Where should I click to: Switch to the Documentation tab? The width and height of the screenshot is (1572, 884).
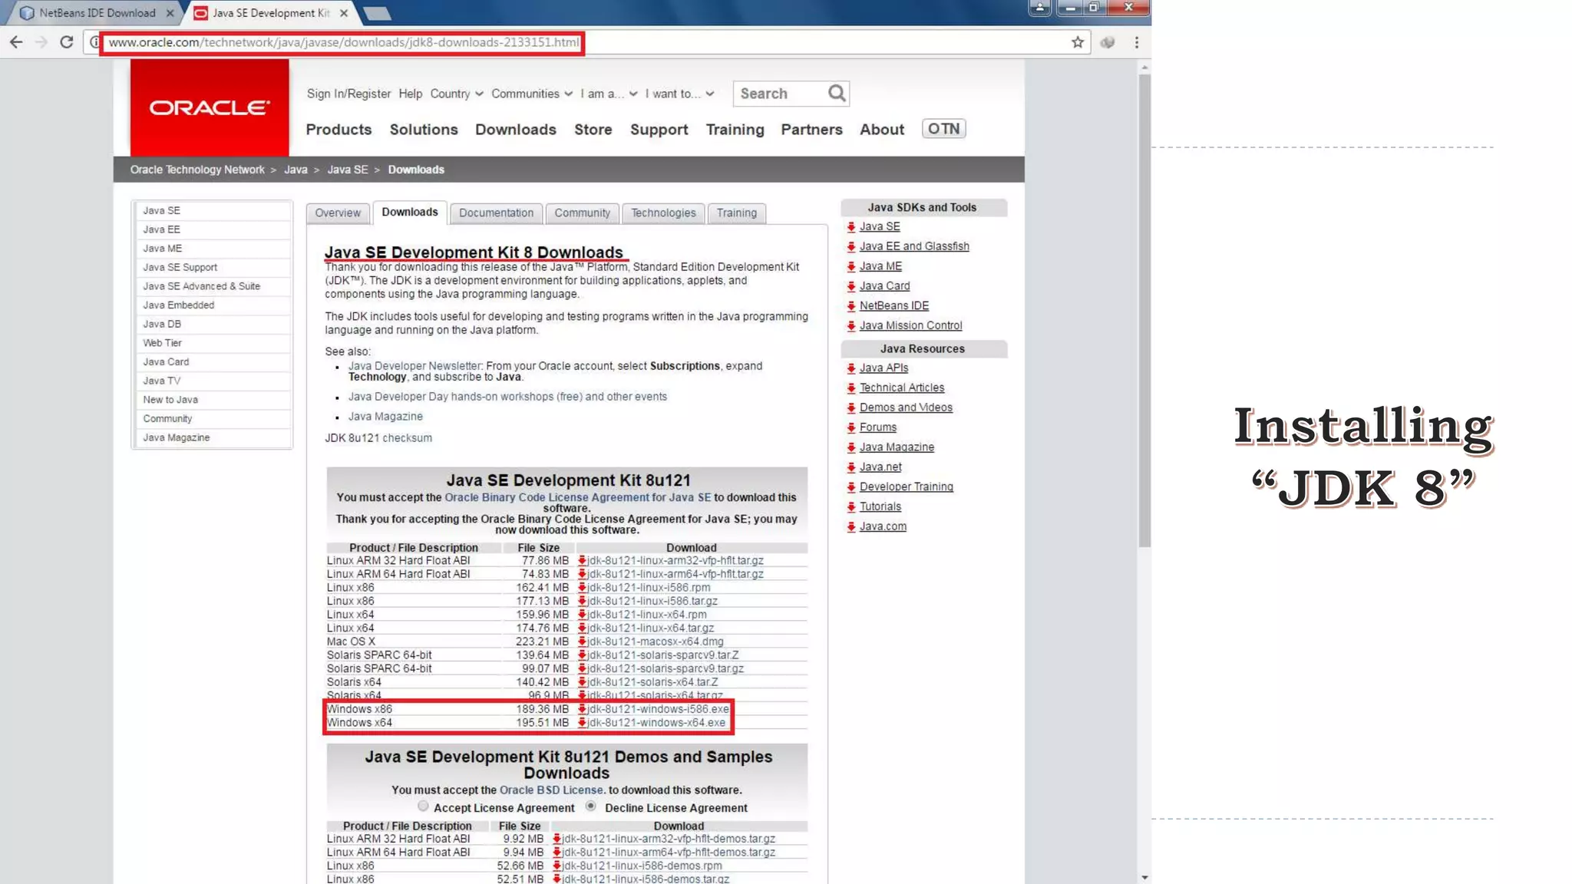point(496,213)
